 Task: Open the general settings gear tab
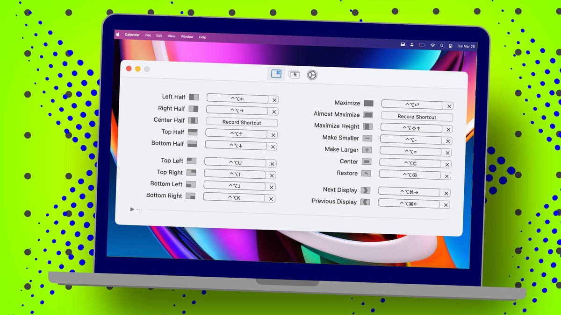312,75
